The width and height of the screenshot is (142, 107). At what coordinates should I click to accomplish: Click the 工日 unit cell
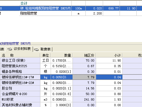(x=45, y=60)
